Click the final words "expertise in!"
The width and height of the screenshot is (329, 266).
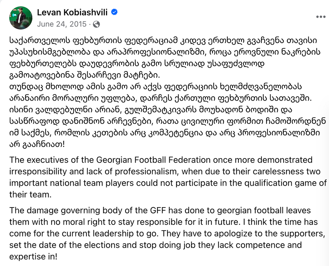[33, 257]
